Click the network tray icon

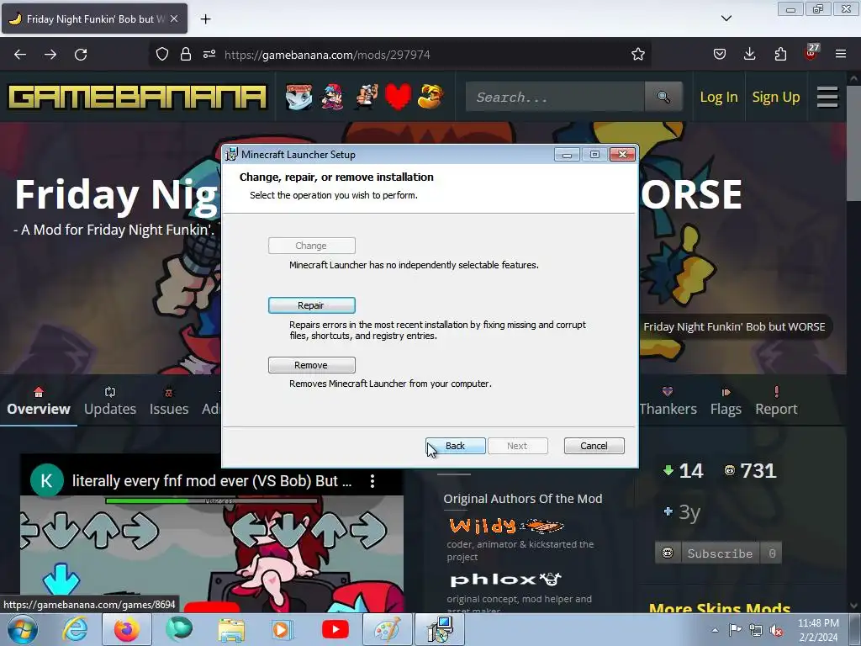click(x=756, y=630)
